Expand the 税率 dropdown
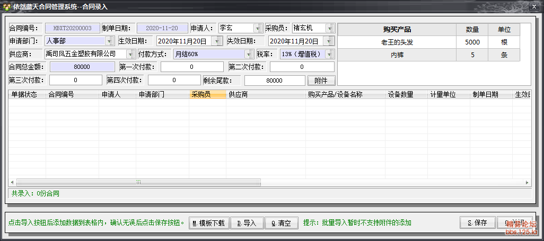 [x=330, y=54]
